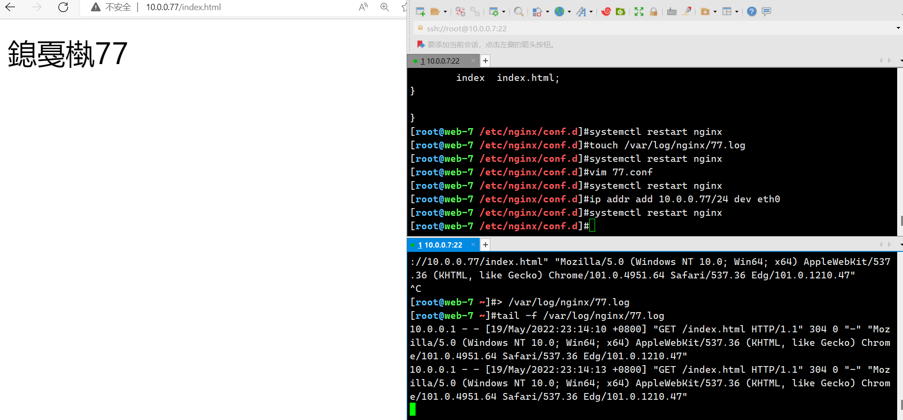The width and height of the screenshot is (903, 420).
Task: Open Xshell help question mark icon
Action: point(751,12)
